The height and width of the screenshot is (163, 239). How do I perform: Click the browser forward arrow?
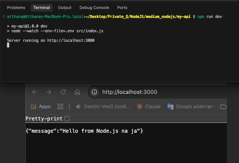pyautogui.click(x=49, y=92)
